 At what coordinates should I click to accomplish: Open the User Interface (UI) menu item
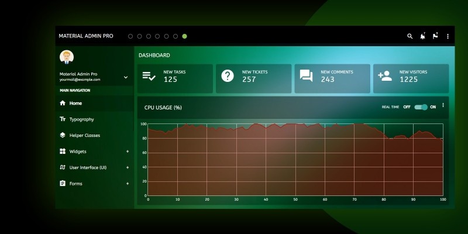click(94, 167)
